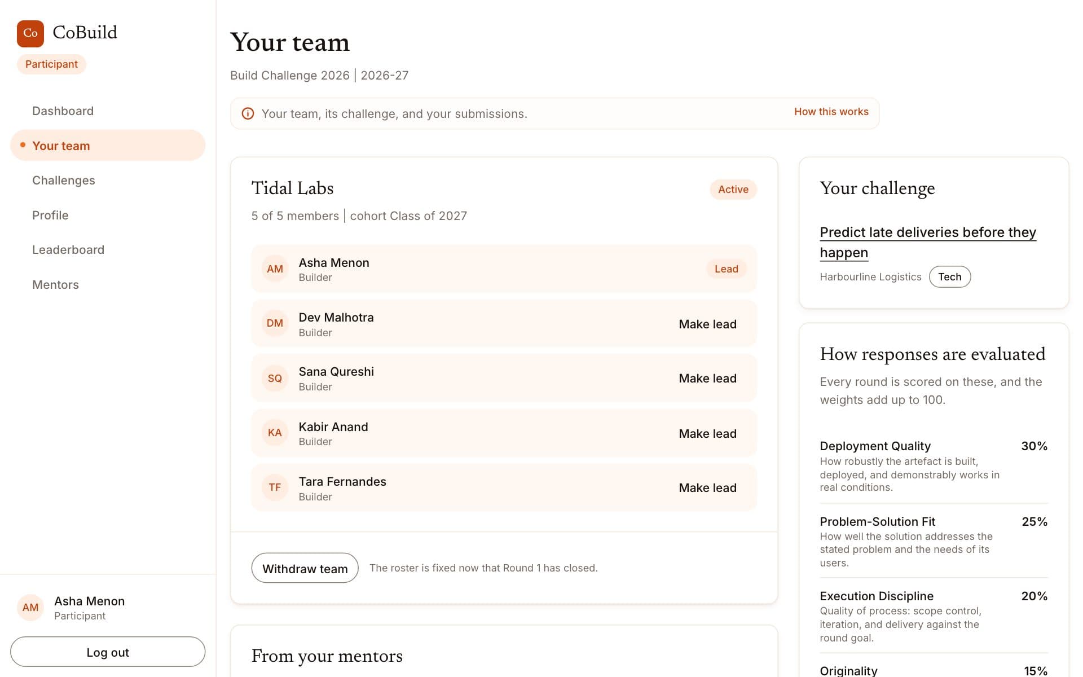Click the Execution Discipline criterion
This screenshot has width=1083, height=677.
click(877, 596)
